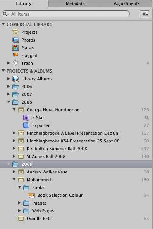This screenshot has height=229, width=153.
Task: Collapse the Books folder
Action: [19, 187]
